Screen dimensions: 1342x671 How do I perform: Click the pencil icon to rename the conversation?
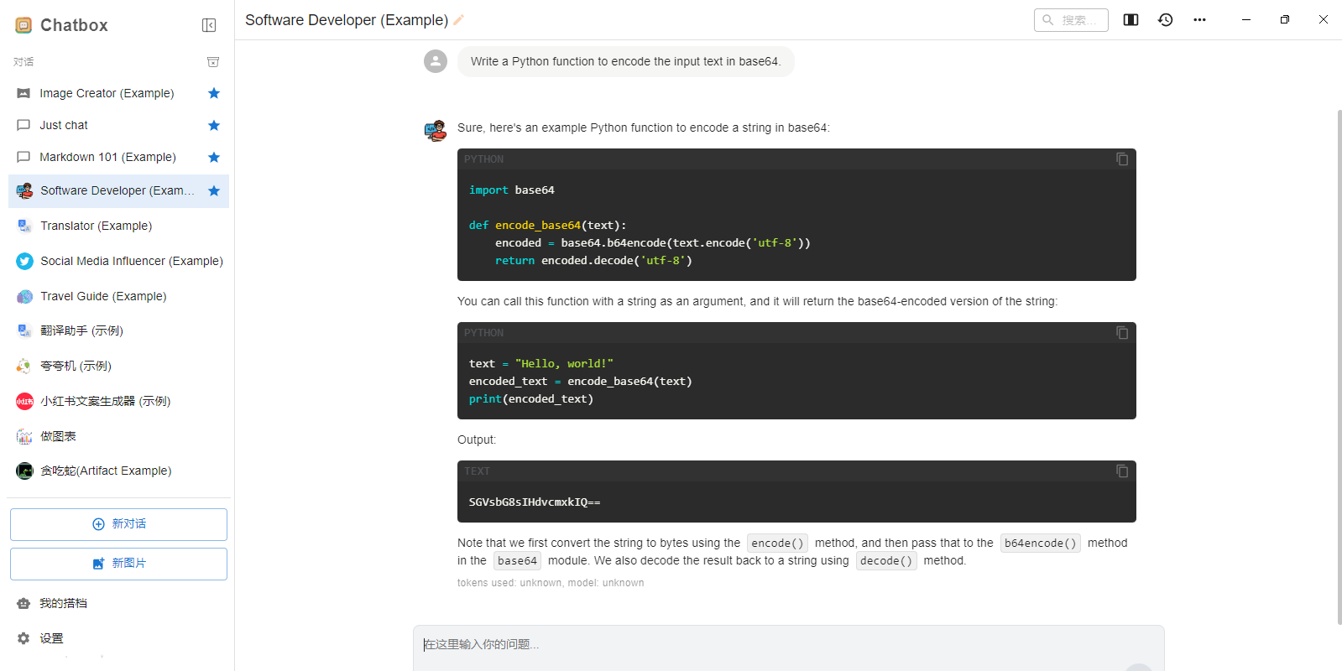(458, 20)
